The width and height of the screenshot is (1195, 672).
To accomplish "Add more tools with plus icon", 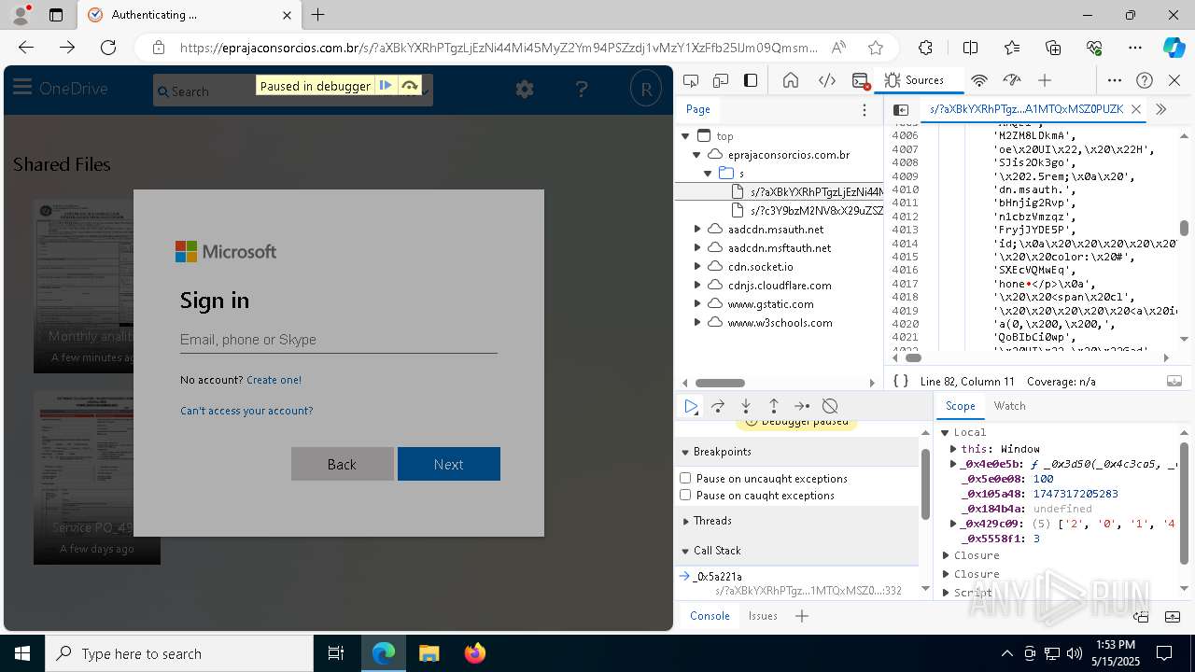I will coord(1045,81).
